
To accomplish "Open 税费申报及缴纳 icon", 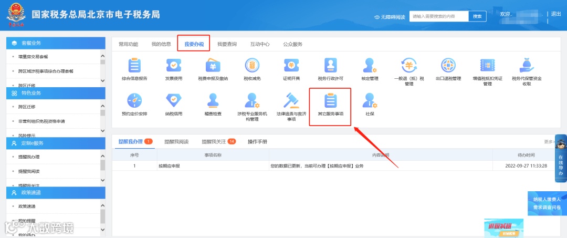I will [x=213, y=66].
